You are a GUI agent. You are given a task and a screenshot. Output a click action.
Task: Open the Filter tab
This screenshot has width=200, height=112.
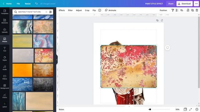(70, 10)
